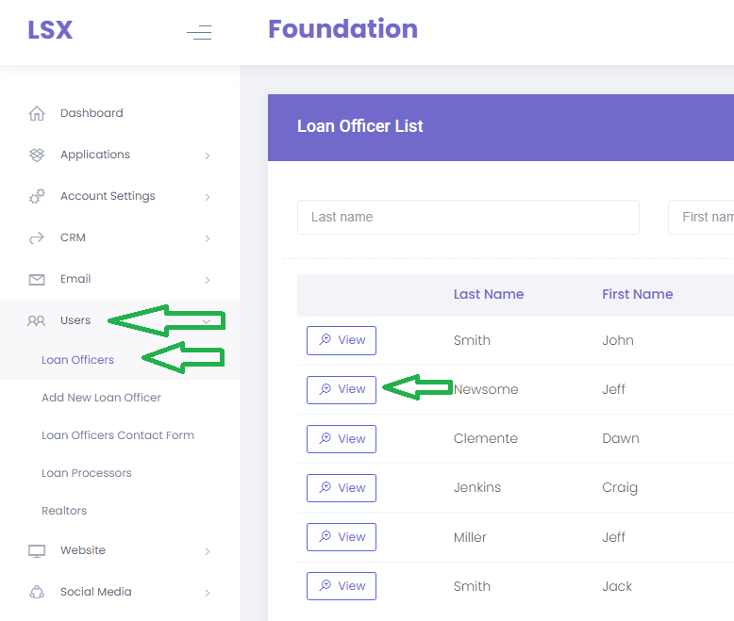This screenshot has width=734, height=621.
Task: Click the Users people icon
Action: pos(37,320)
